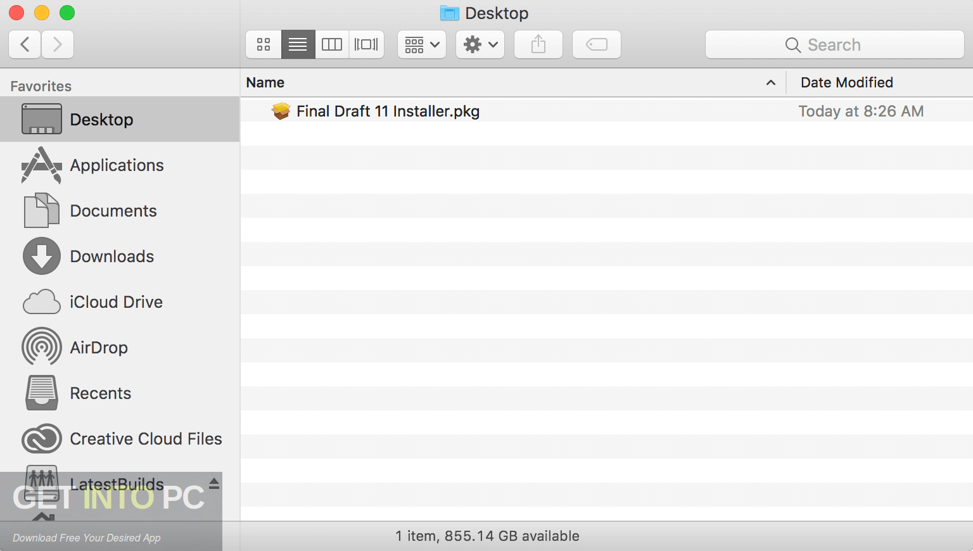
Task: Click the Desktop sidebar icon
Action: (42, 119)
